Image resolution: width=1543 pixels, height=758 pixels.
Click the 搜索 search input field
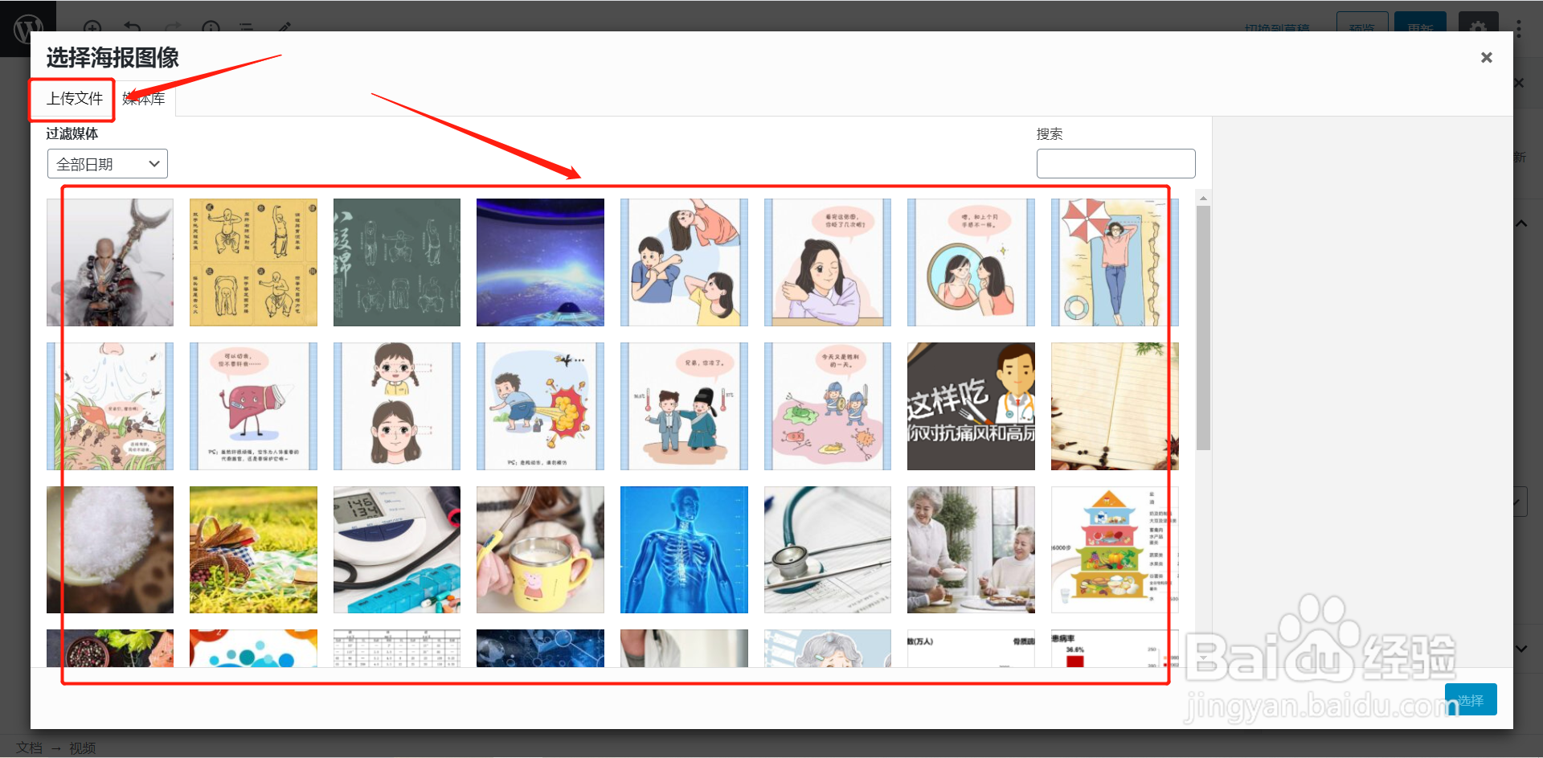[x=1115, y=163]
